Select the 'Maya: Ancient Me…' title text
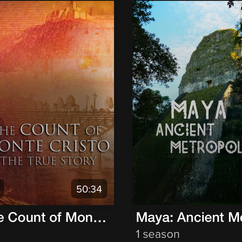Viewport: 242px width, 242px height. coord(189,217)
